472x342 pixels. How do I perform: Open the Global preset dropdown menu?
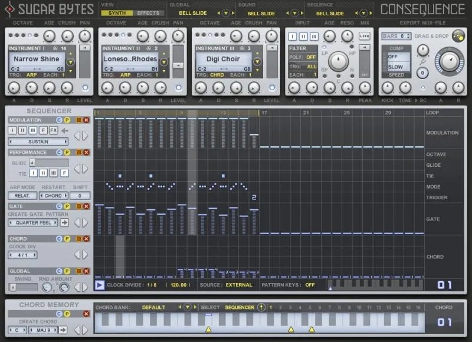[226, 13]
